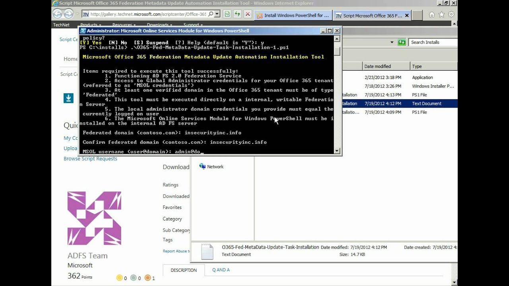Click the PowerShell vertical scrollbar thumb
509x286 pixels.
click(x=337, y=51)
